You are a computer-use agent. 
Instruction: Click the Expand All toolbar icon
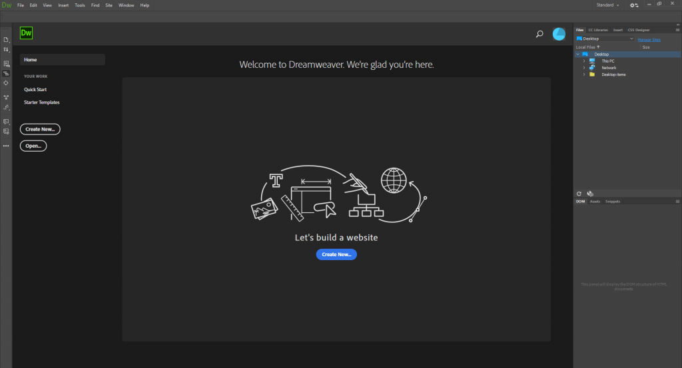pyautogui.click(x=6, y=97)
